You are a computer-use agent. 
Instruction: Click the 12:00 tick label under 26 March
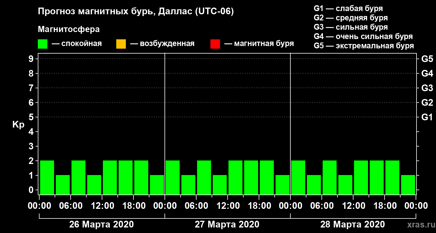pyautogui.click(x=102, y=206)
